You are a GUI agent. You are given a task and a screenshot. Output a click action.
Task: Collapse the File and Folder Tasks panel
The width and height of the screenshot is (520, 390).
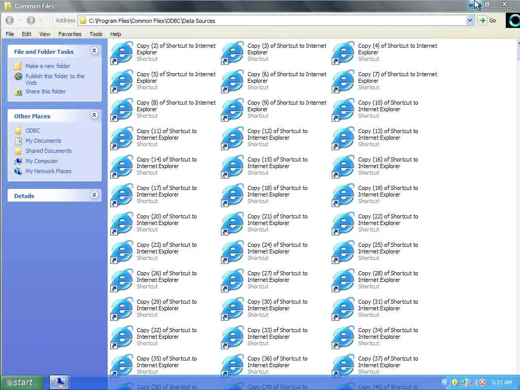94,51
